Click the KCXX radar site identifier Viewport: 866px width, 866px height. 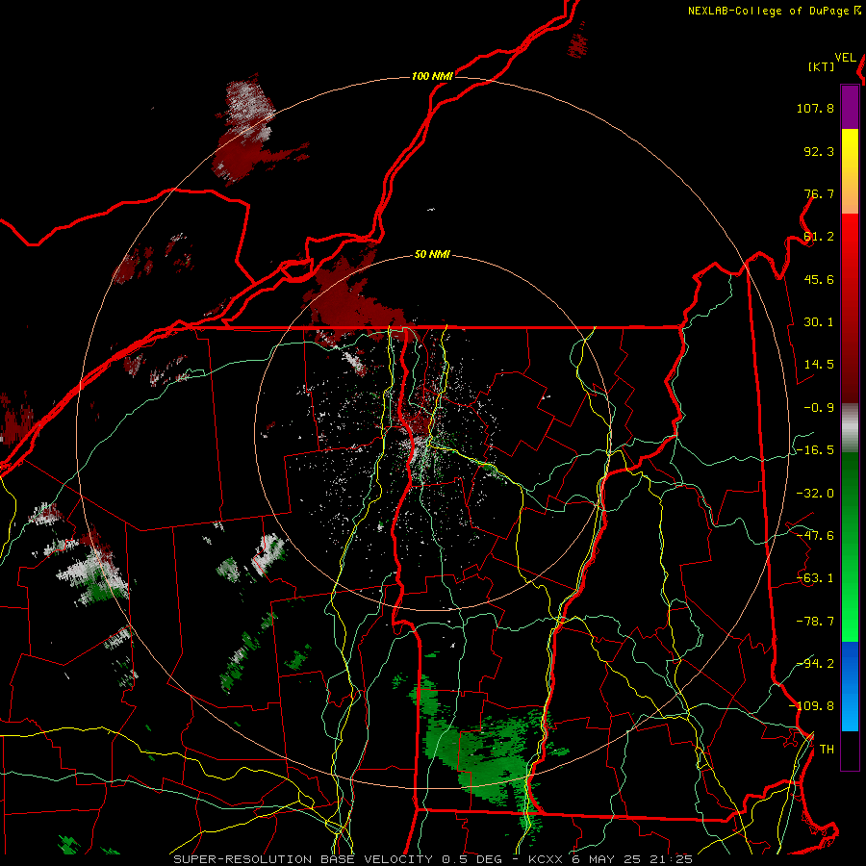[546, 859]
